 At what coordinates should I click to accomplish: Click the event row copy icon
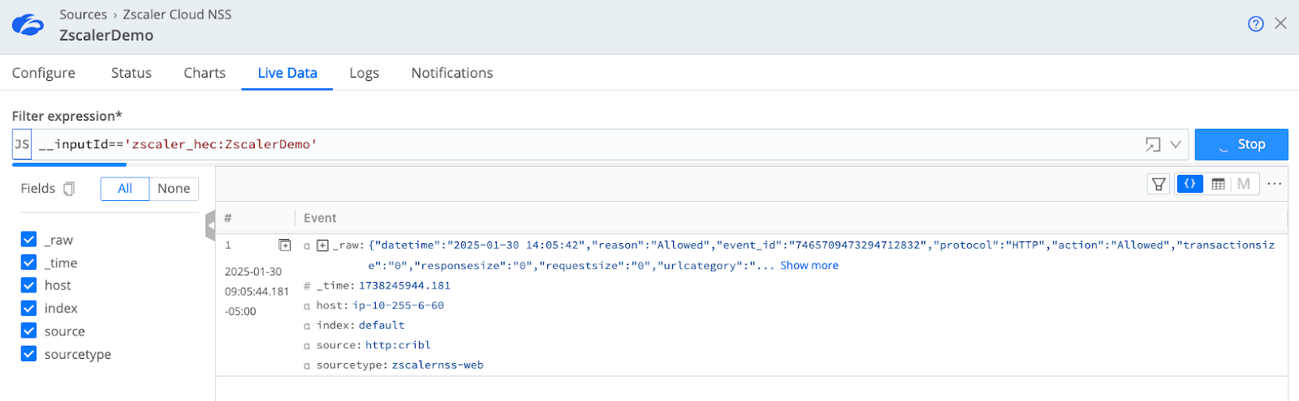tap(285, 245)
